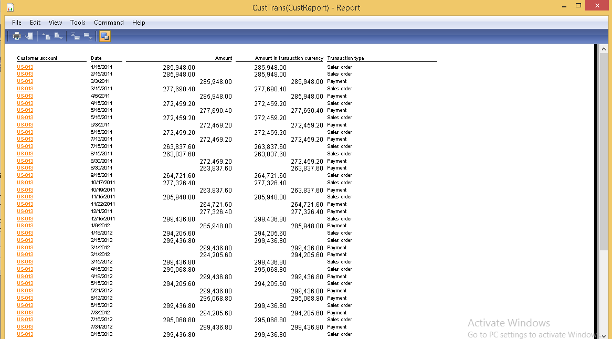Jump to the first page icon
Screen dimensions: 612x339
76,36
